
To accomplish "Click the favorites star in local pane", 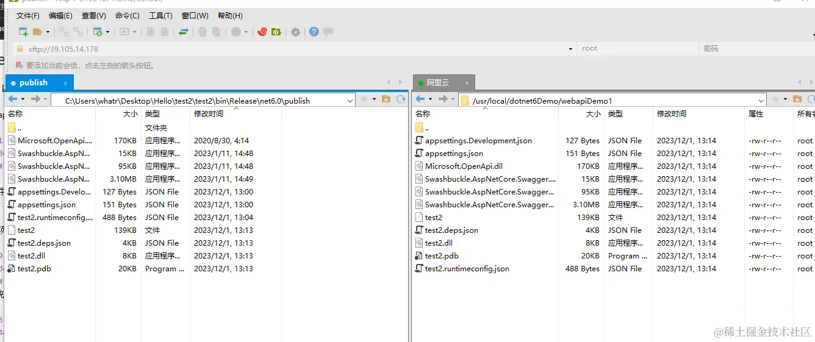I will [x=364, y=99].
